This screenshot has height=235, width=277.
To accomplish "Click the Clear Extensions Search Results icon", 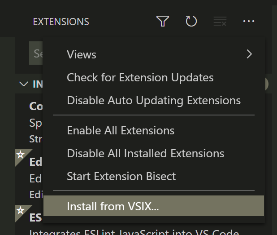I will point(220,21).
